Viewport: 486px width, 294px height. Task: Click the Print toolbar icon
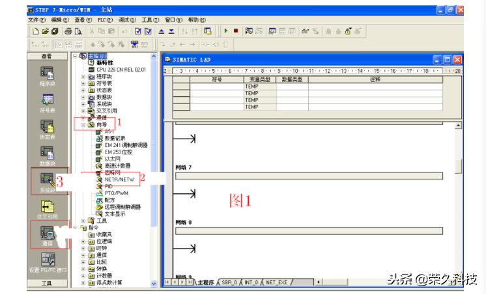(x=68, y=31)
